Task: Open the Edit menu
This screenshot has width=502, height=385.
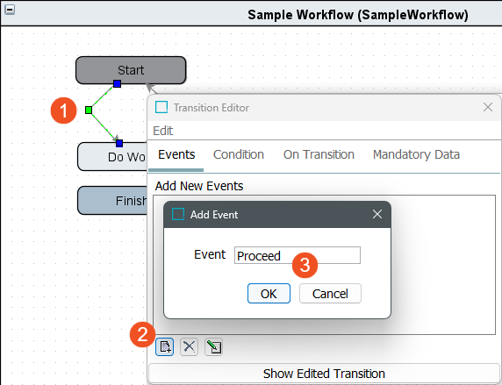Action: [162, 131]
